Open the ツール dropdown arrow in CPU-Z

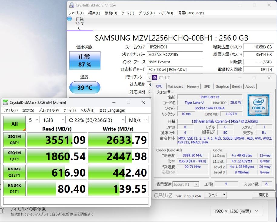[x=224, y=195]
